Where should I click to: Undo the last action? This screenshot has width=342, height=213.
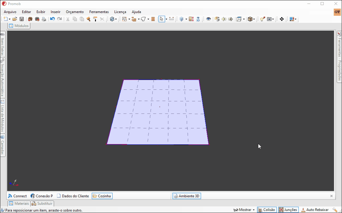[52, 19]
